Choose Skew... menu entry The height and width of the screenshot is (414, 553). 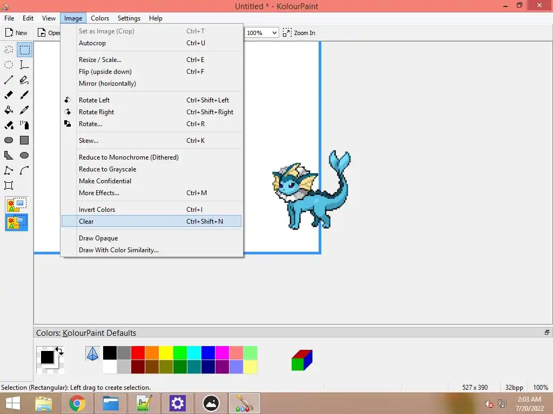[151, 141]
